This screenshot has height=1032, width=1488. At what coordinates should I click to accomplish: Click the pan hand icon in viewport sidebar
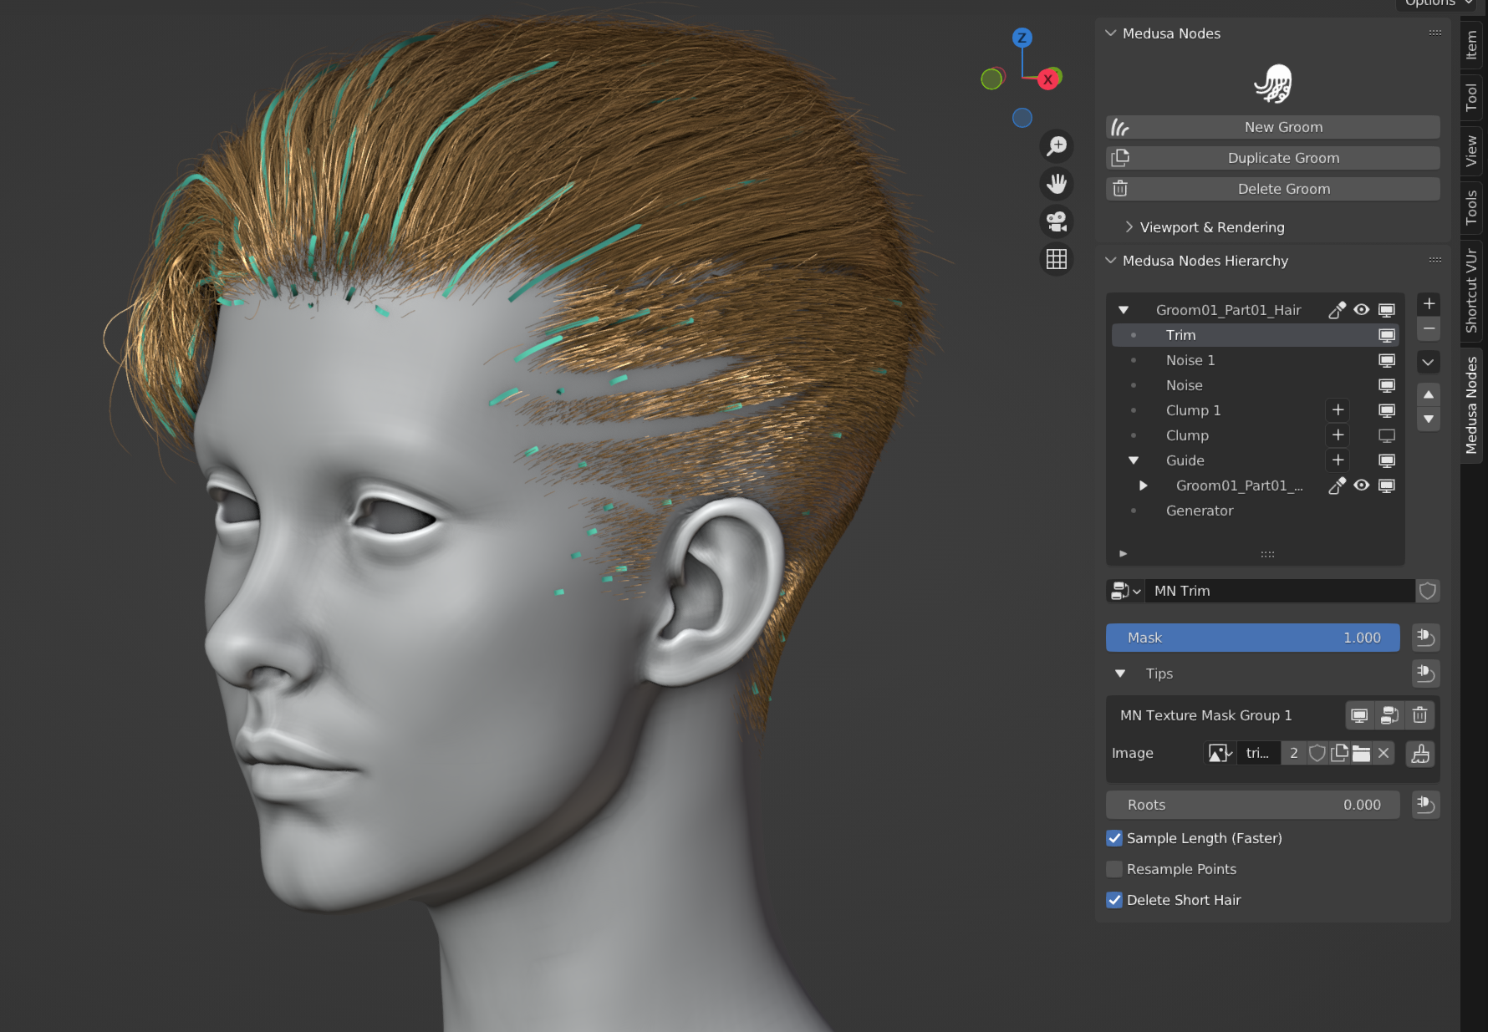click(1056, 184)
